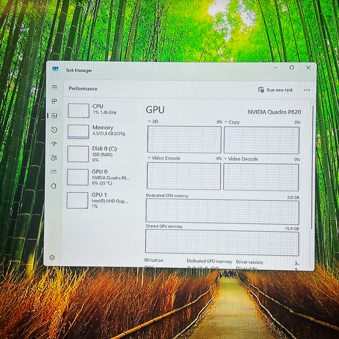Click the Disk 0 mini graph thumbnail

78,154
